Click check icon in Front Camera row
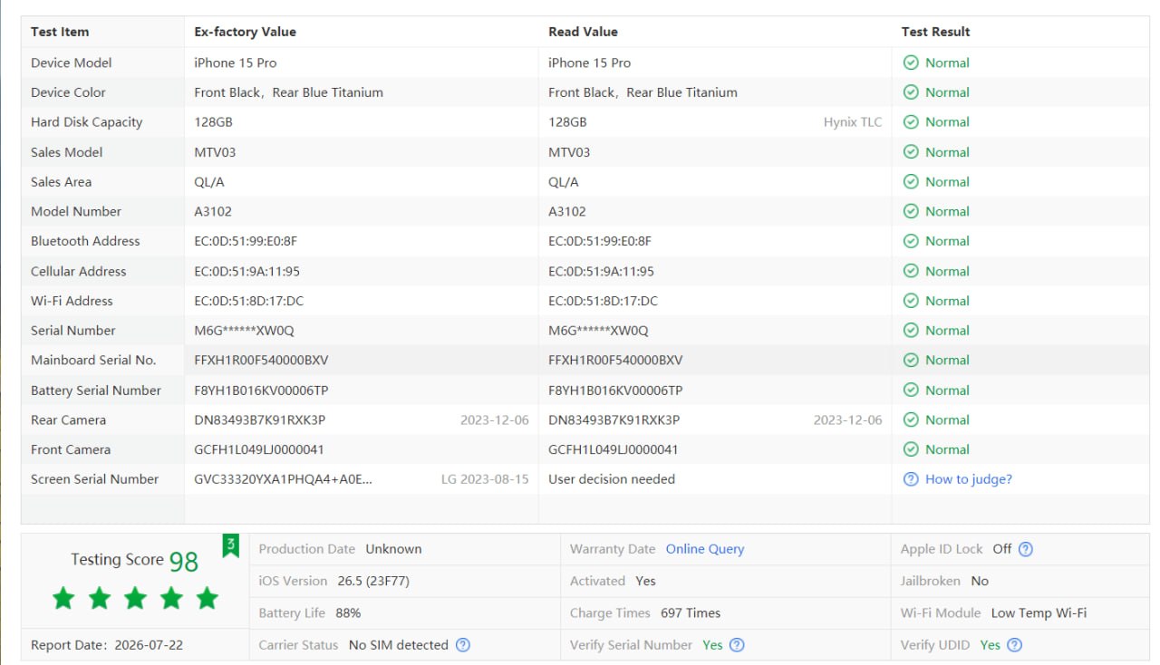Image resolution: width=1160 pixels, height=665 pixels. pos(911,449)
